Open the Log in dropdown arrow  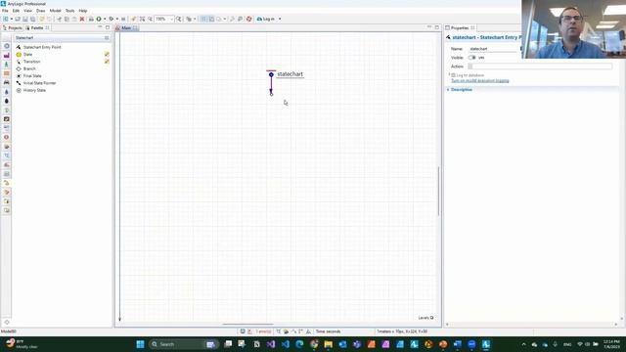pyautogui.click(x=280, y=19)
